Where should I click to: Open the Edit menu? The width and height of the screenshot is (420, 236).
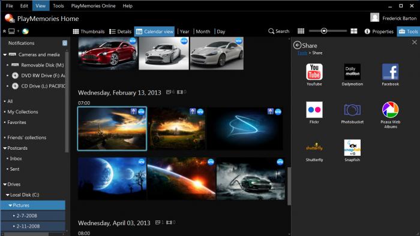click(24, 5)
